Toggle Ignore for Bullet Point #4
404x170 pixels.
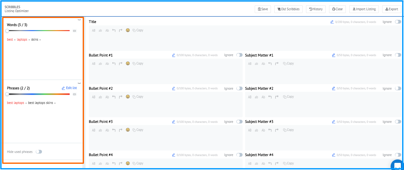239,155
